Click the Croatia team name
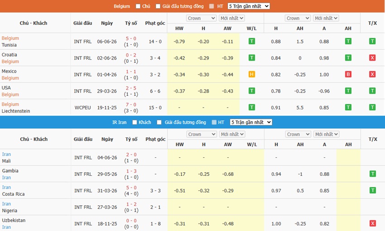This screenshot has width=385, height=231. coord(10,55)
